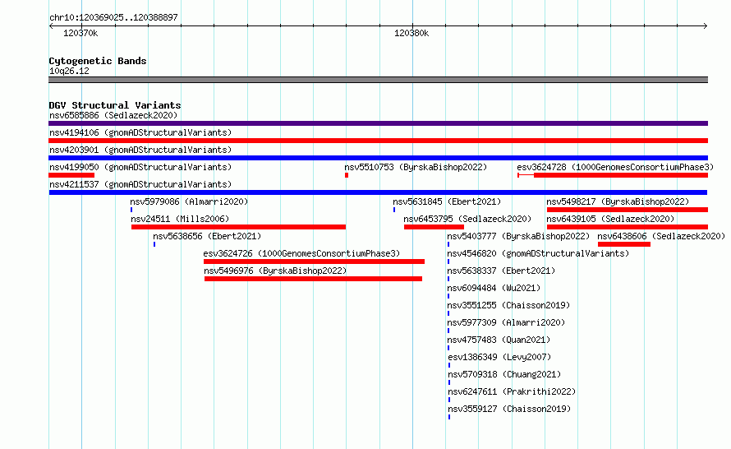This screenshot has height=449, width=731.
Task: Click the red nsv6439105 variant bar
Action: tap(628, 227)
